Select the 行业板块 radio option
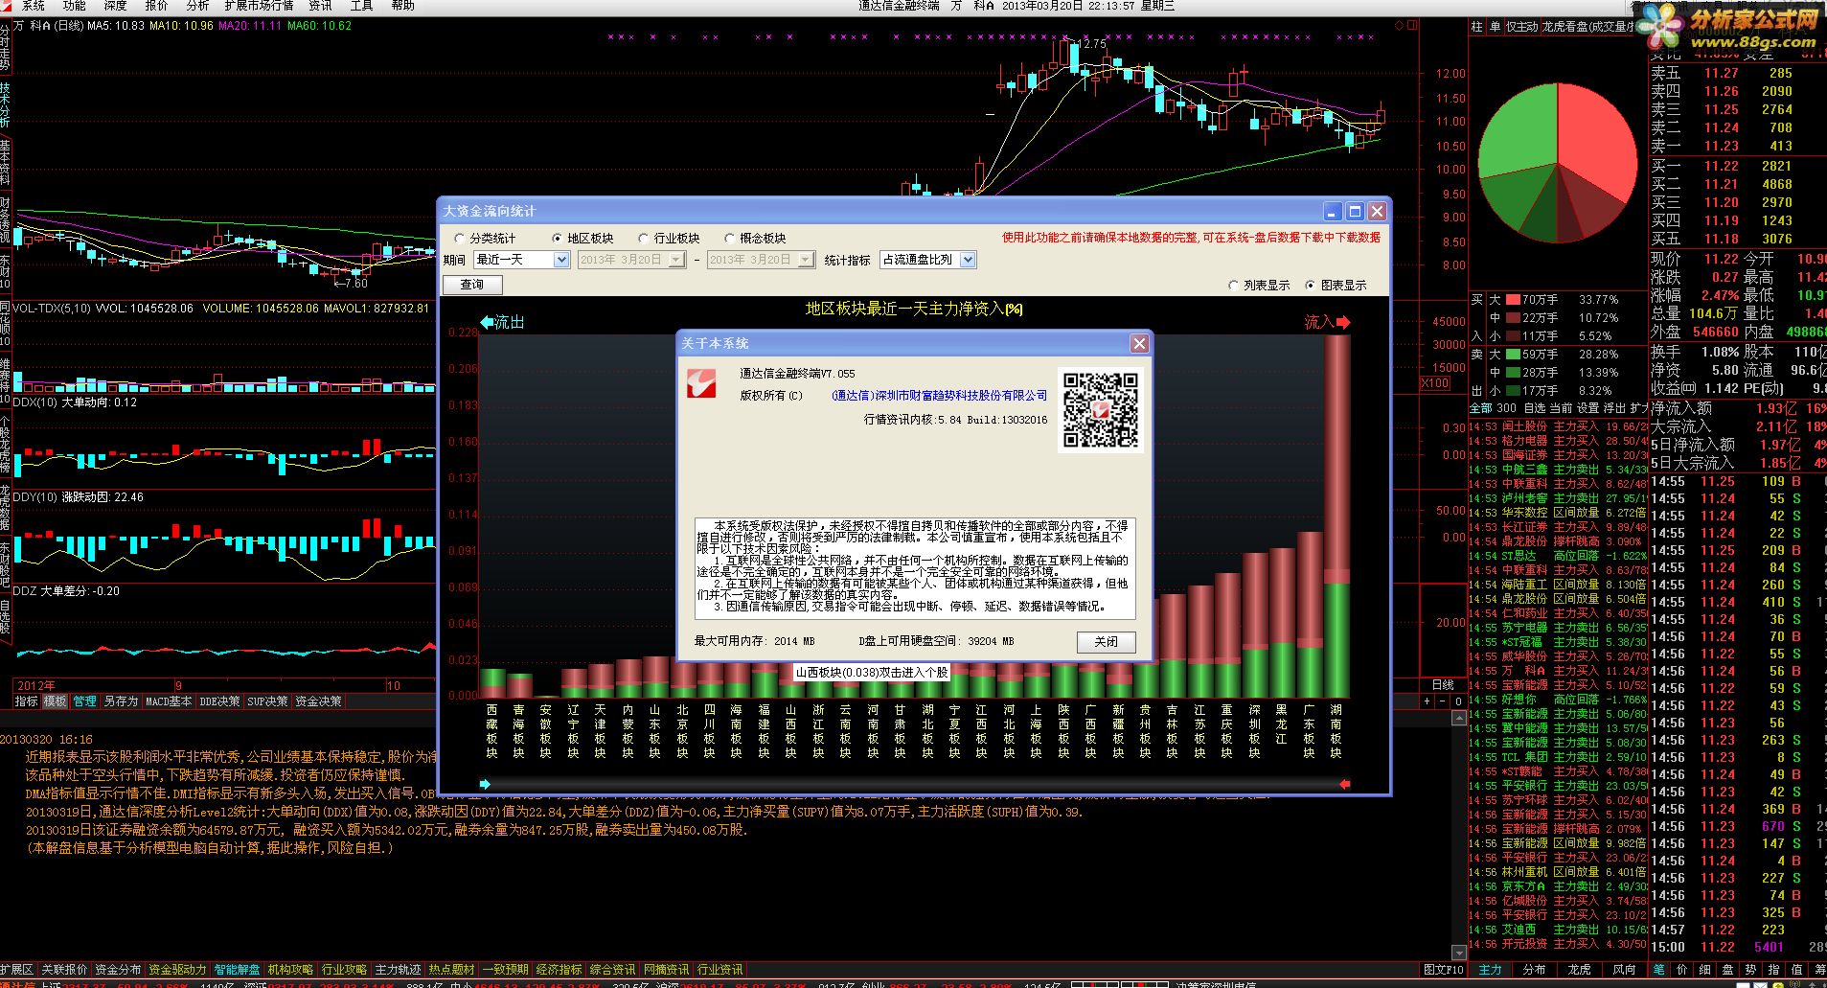Image resolution: width=1827 pixels, height=988 pixels. (670, 238)
